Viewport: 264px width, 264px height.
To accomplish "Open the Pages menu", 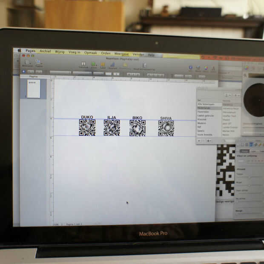I will tap(31, 51).
